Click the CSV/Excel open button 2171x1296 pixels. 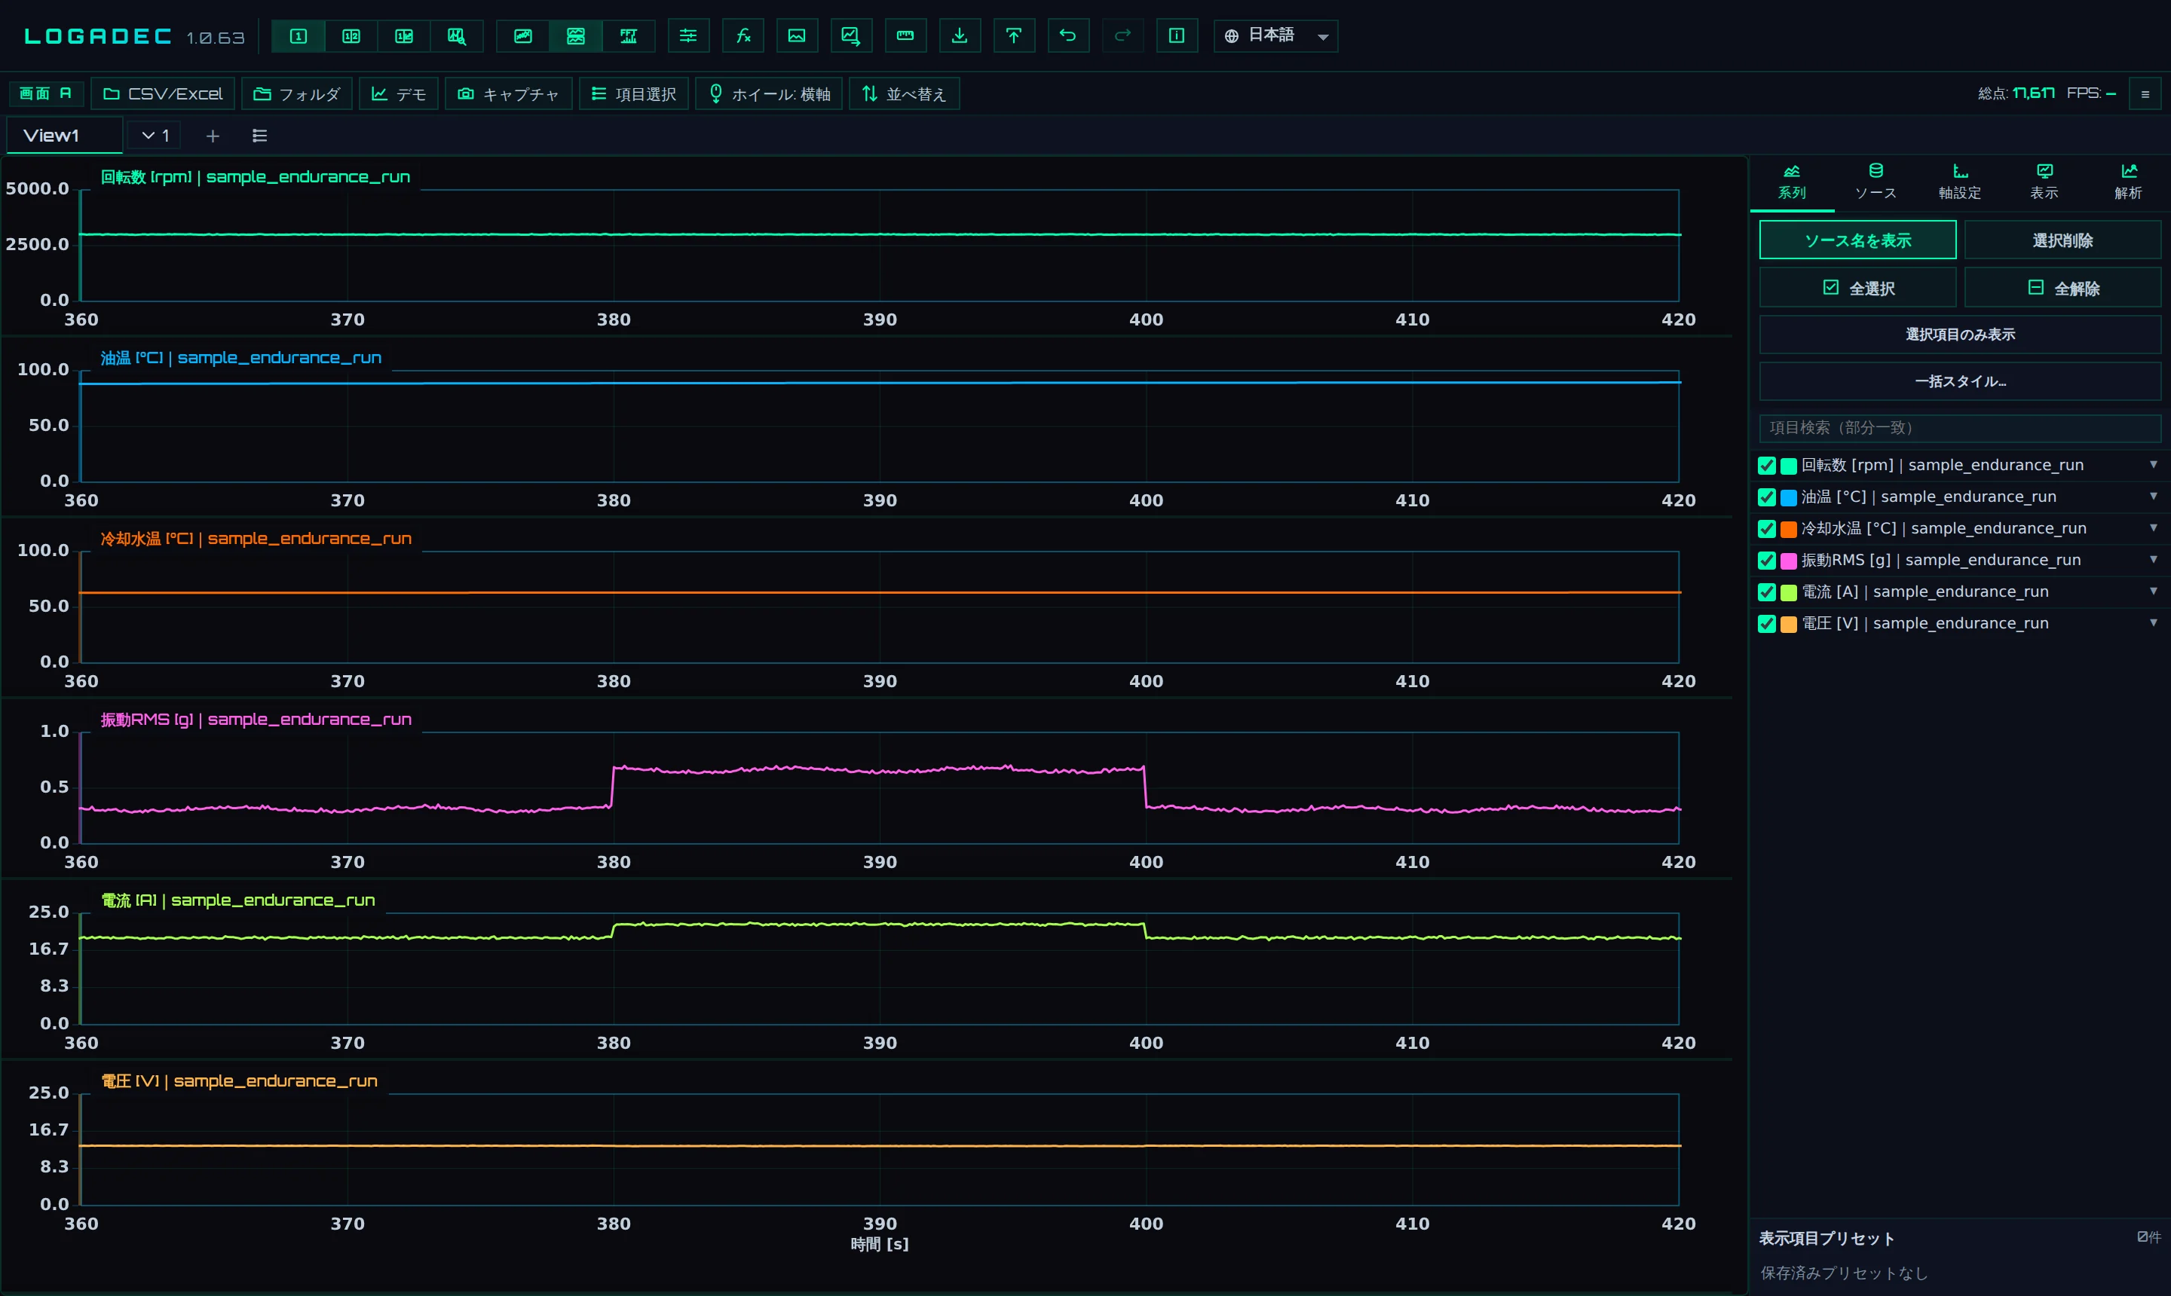(x=163, y=93)
